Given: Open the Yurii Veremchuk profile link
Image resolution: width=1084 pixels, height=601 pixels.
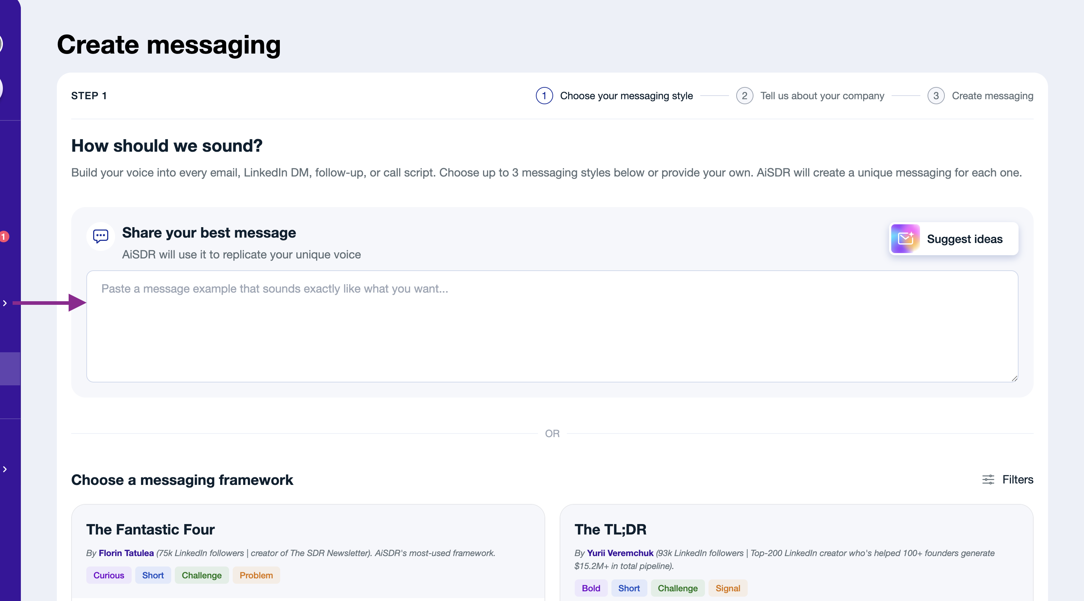Looking at the screenshot, I should click(x=620, y=553).
